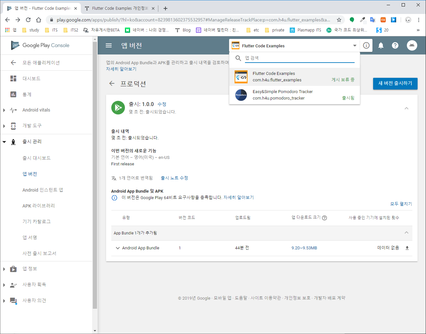Click the browser address bar
Screen dimensions: 426x334
193,20
